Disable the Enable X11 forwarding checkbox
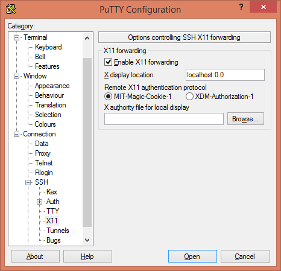This screenshot has width=281, height=271. point(108,62)
